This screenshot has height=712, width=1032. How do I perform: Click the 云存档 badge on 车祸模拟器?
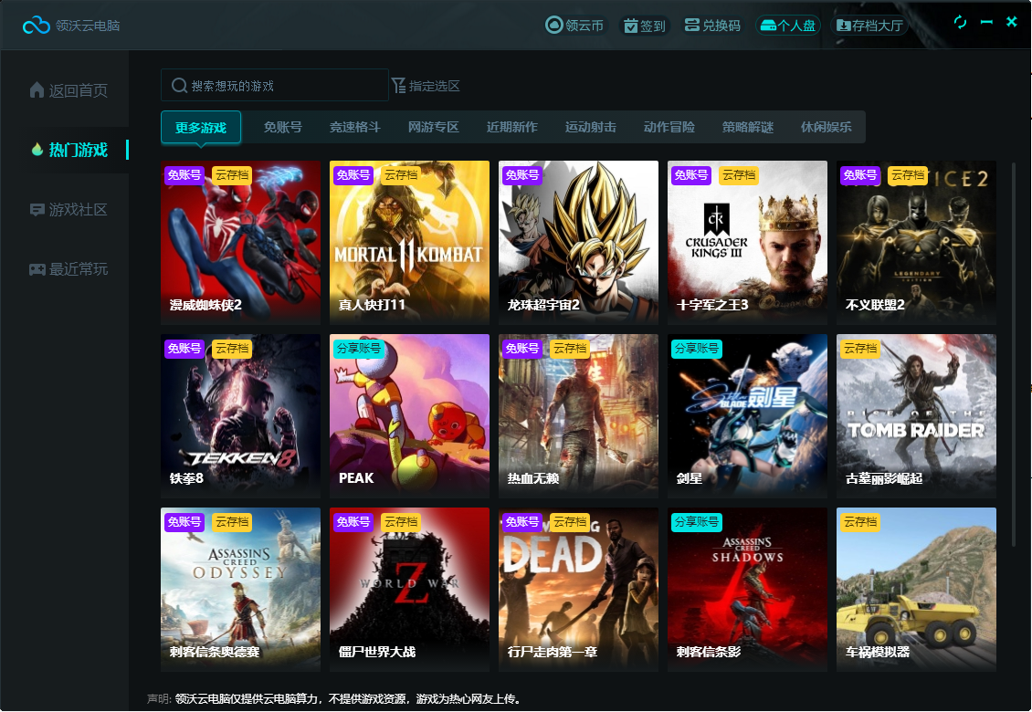click(860, 522)
